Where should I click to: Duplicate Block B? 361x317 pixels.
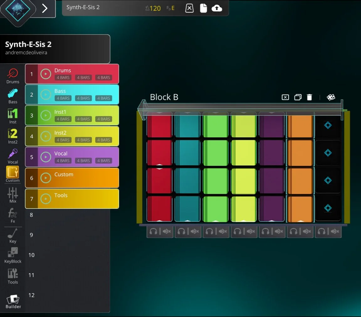pos(298,97)
